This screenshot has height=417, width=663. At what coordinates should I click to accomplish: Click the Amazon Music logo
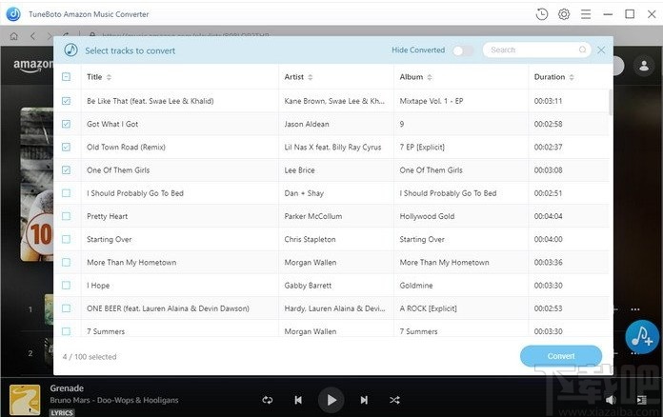(x=33, y=66)
